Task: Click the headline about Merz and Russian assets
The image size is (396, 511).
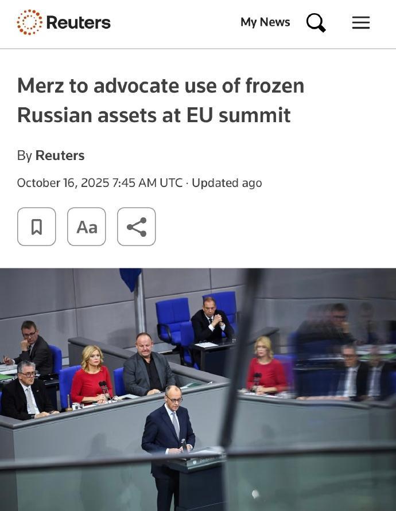Action: point(161,100)
